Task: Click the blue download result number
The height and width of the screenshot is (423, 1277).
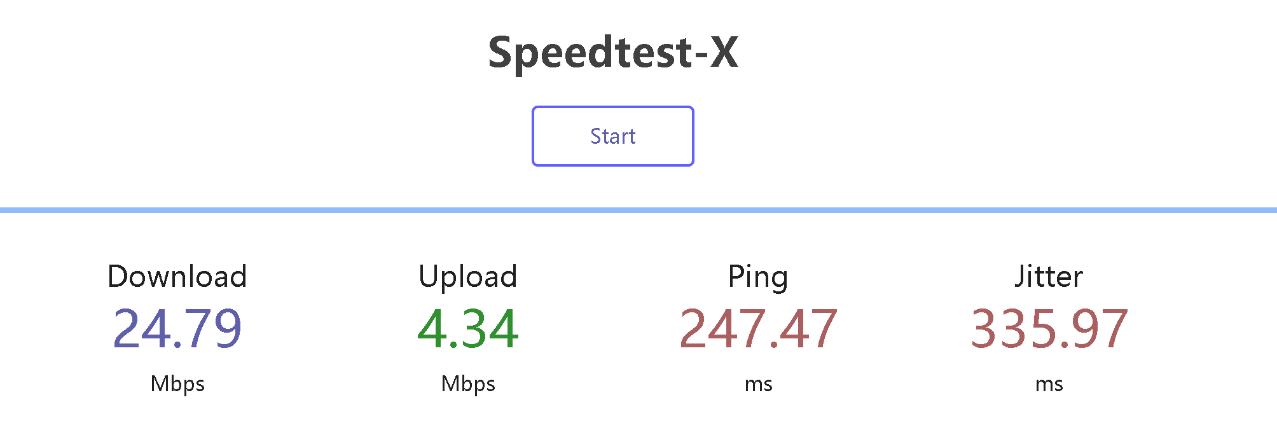Action: click(177, 328)
